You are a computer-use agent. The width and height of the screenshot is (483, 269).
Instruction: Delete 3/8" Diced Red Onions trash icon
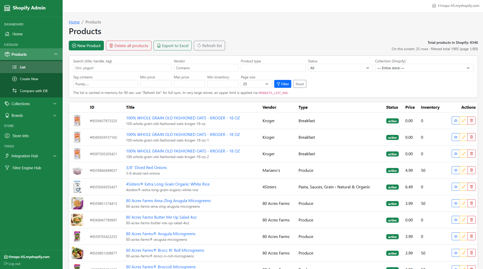[472, 170]
